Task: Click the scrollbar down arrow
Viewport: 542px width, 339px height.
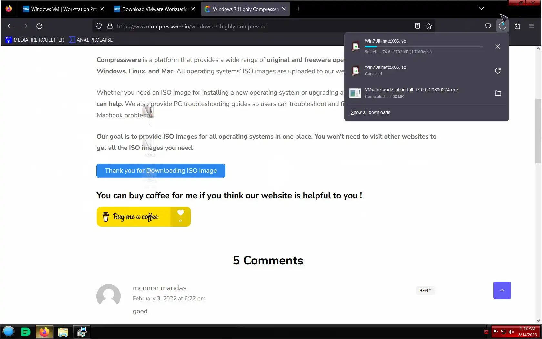Action: (x=538, y=320)
